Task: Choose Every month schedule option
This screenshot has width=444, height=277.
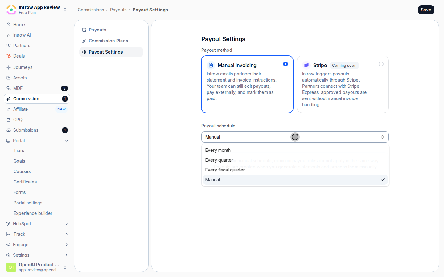Action: [295, 150]
